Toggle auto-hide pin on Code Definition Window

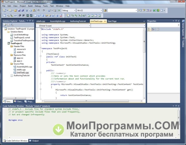176,106
